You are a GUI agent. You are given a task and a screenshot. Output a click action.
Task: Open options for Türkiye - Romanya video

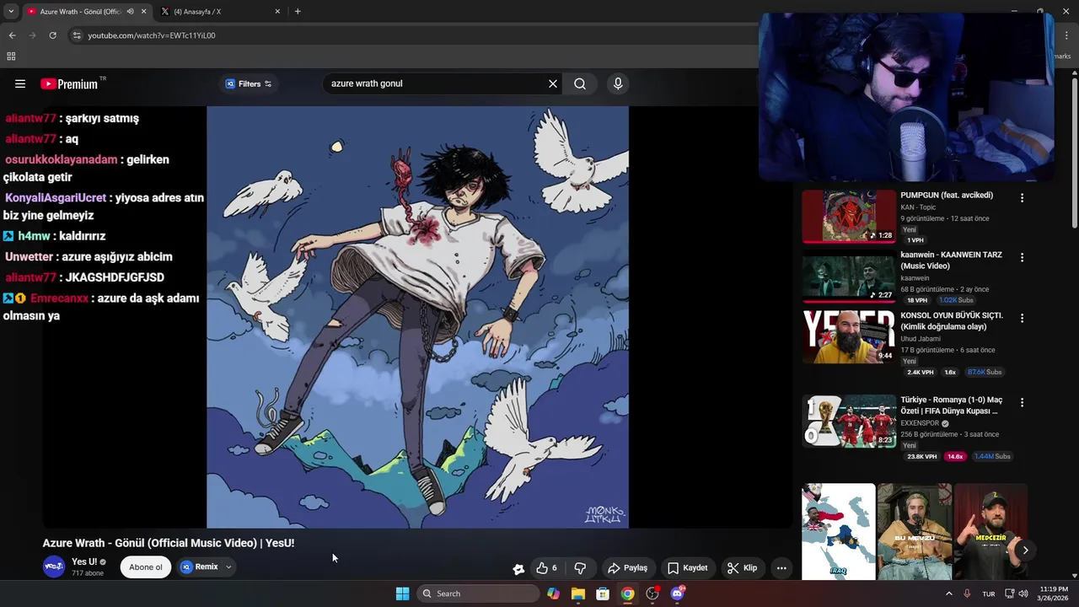(1022, 403)
